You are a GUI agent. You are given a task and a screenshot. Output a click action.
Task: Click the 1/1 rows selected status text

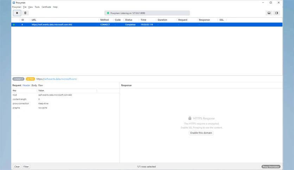[146, 166]
